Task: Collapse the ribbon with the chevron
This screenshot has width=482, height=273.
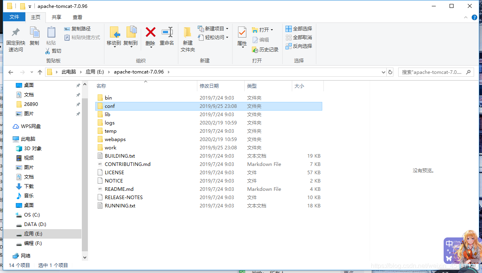Action: coord(466,17)
